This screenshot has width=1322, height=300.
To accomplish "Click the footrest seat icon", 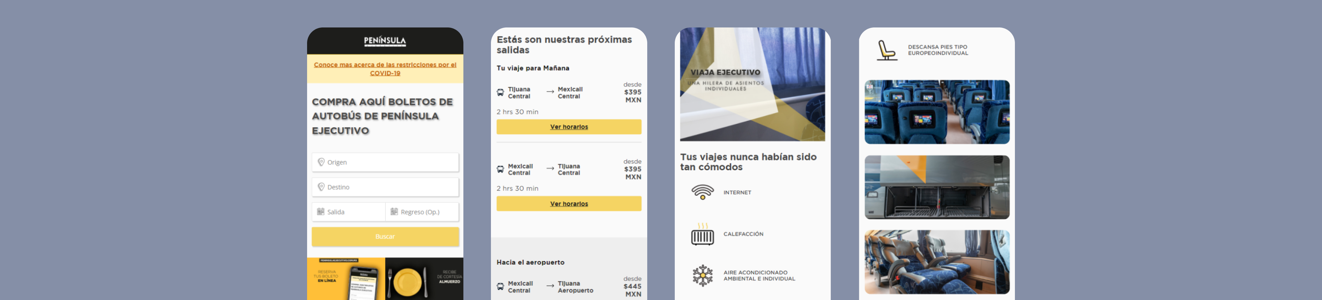I will coord(887,50).
